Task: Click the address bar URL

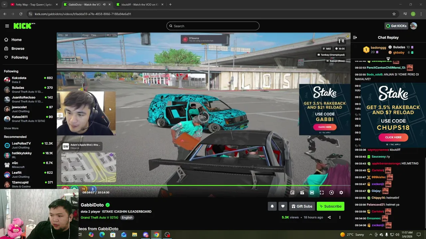Action: pos(83,14)
